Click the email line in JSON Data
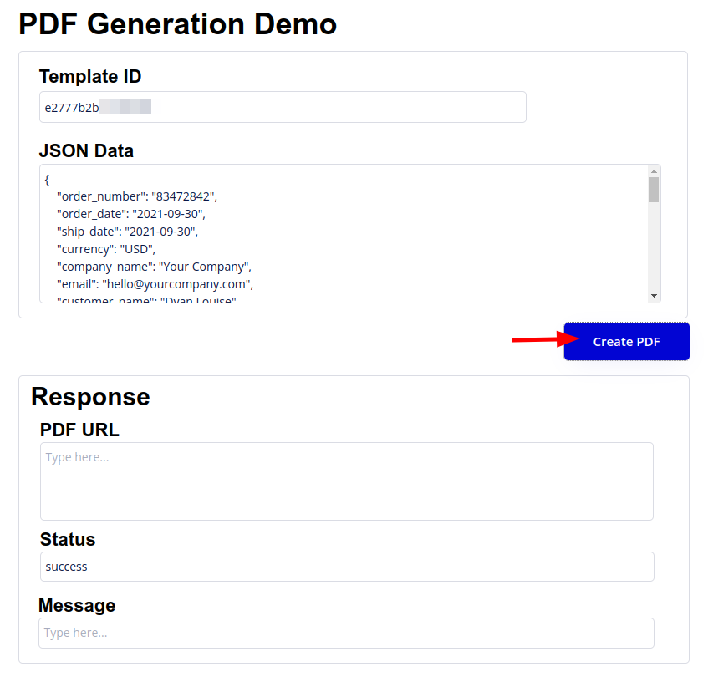Viewport: 708px width, 687px height. pos(155,284)
